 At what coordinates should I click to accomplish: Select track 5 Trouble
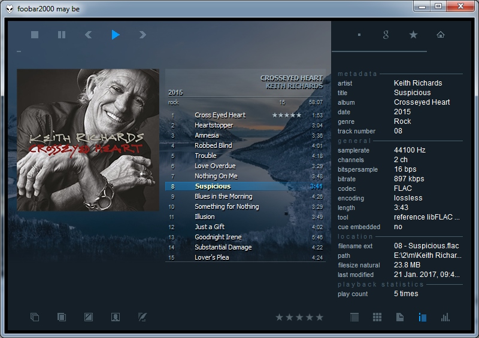tap(245, 156)
